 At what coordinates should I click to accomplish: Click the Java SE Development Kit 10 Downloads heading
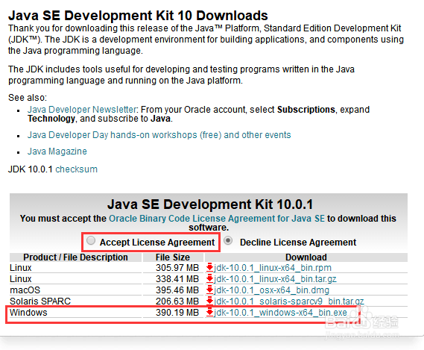click(138, 16)
